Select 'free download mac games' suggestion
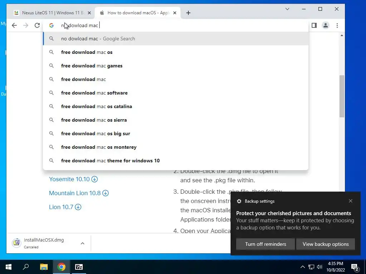The image size is (366, 274). click(175, 66)
